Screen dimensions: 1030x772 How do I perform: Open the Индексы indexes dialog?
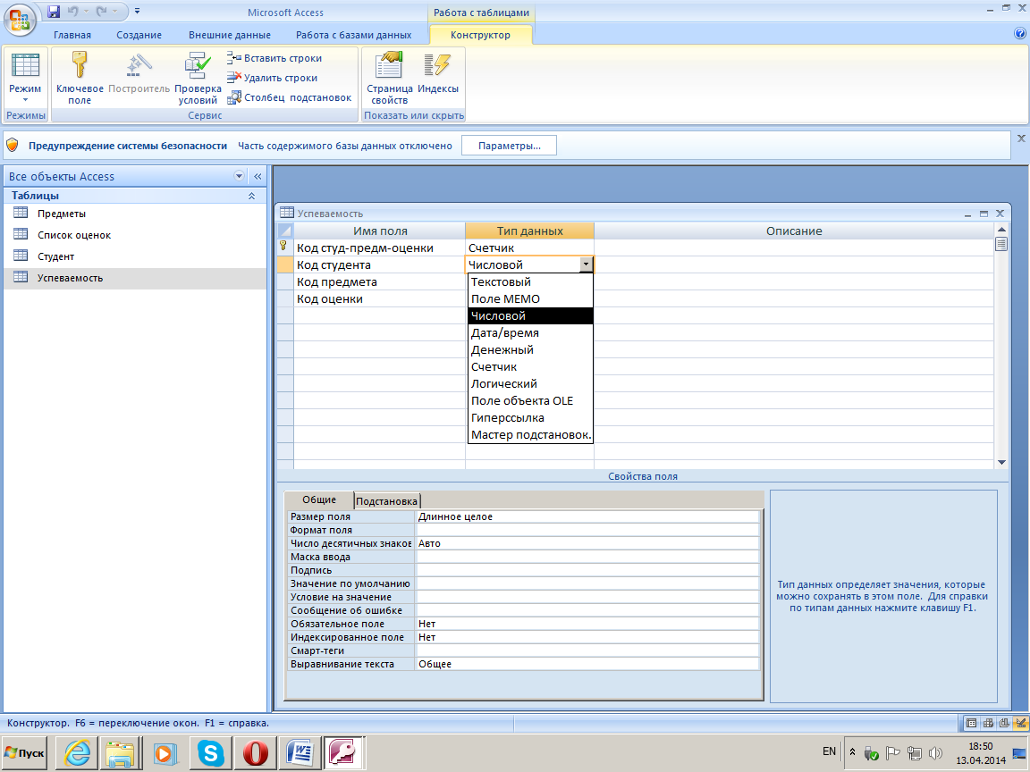pyautogui.click(x=438, y=72)
